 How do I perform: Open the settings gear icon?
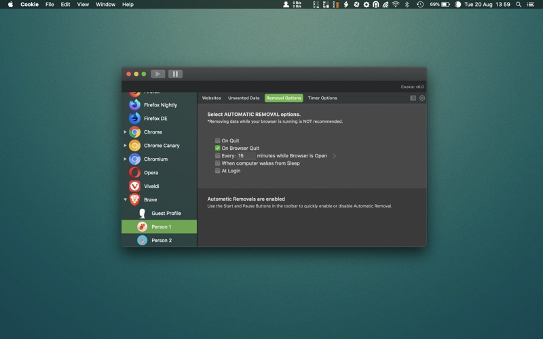(x=422, y=98)
